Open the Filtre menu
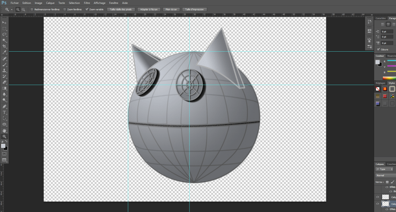Viewport: 396px width, 212px height. pyautogui.click(x=87, y=3)
